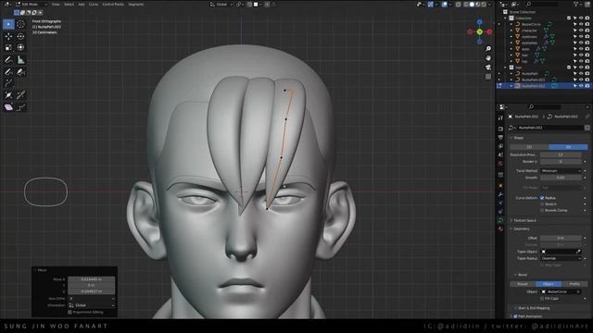Pick the Randomize tool
The height and width of the screenshot is (333, 593).
[x=20, y=107]
